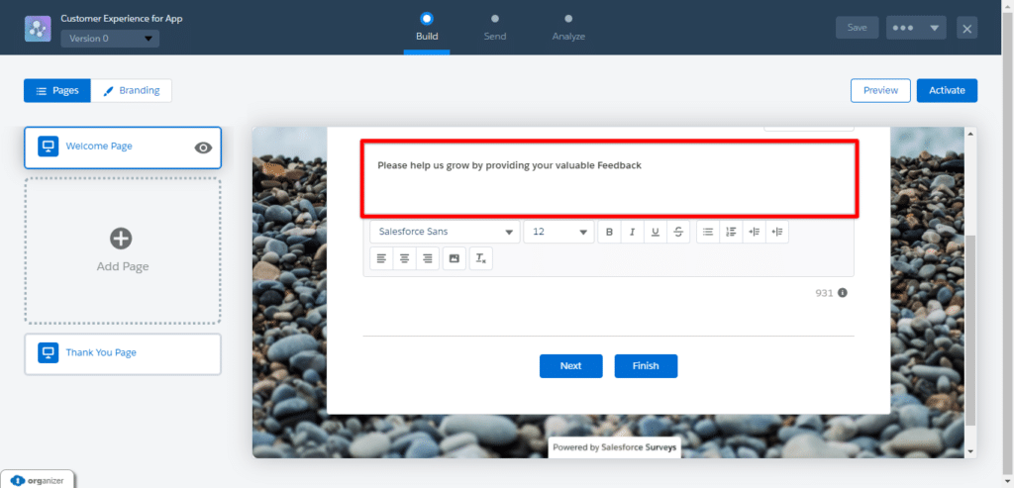
Task: Open the more actions dropdown beside Save
Action: pyautogui.click(x=916, y=28)
